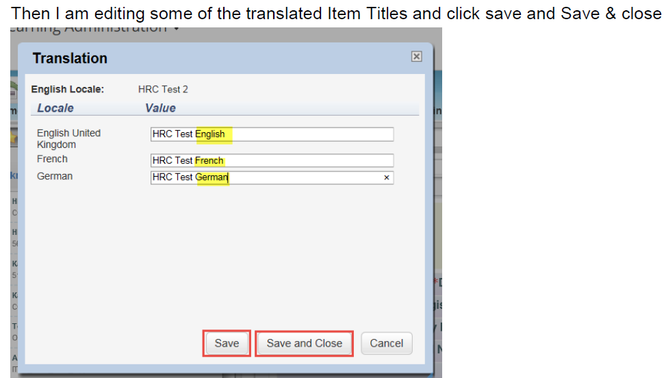
Task: Click the highlighted word French in the field
Action: (x=209, y=160)
